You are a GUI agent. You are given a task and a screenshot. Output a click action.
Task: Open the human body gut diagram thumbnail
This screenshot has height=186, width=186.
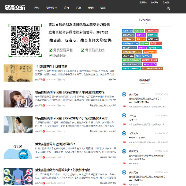click(18, 177)
